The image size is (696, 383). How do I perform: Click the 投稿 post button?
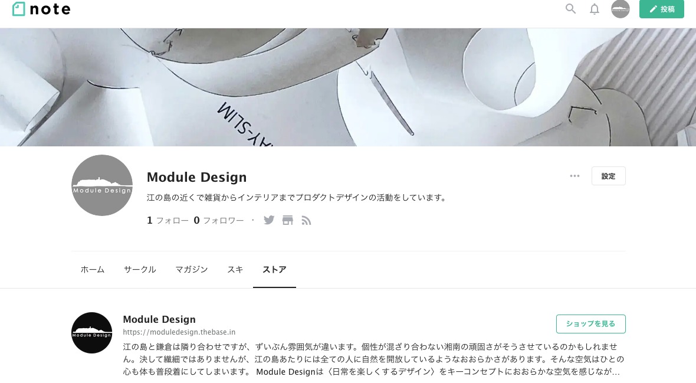(x=661, y=9)
